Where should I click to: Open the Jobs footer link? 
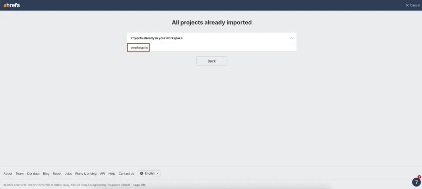[68, 173]
